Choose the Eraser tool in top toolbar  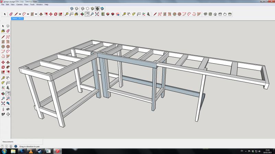point(11,14)
